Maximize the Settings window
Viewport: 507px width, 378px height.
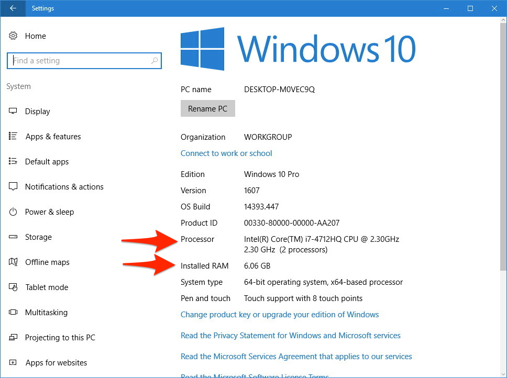[x=470, y=8]
